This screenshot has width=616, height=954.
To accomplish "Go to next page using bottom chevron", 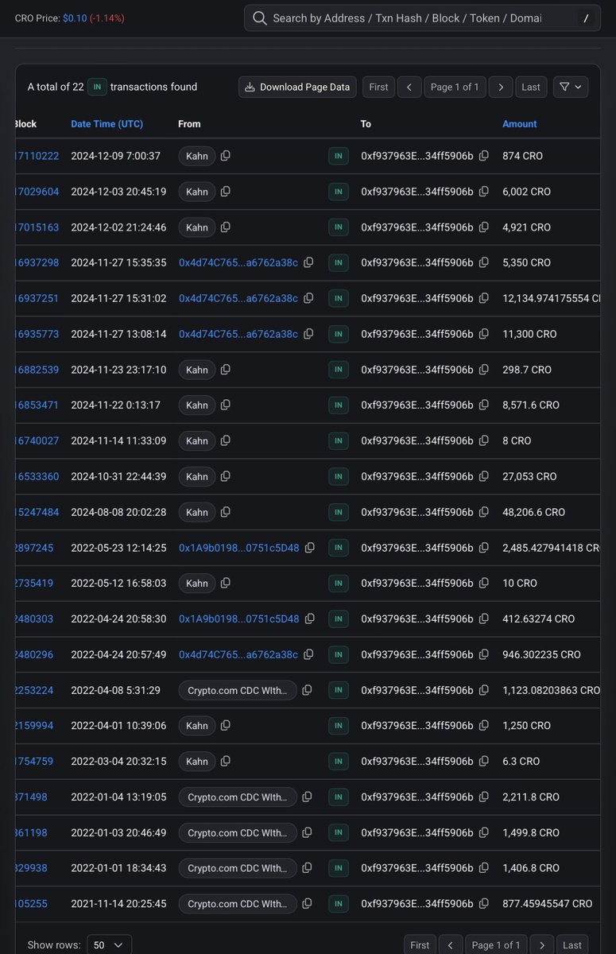I will [542, 944].
